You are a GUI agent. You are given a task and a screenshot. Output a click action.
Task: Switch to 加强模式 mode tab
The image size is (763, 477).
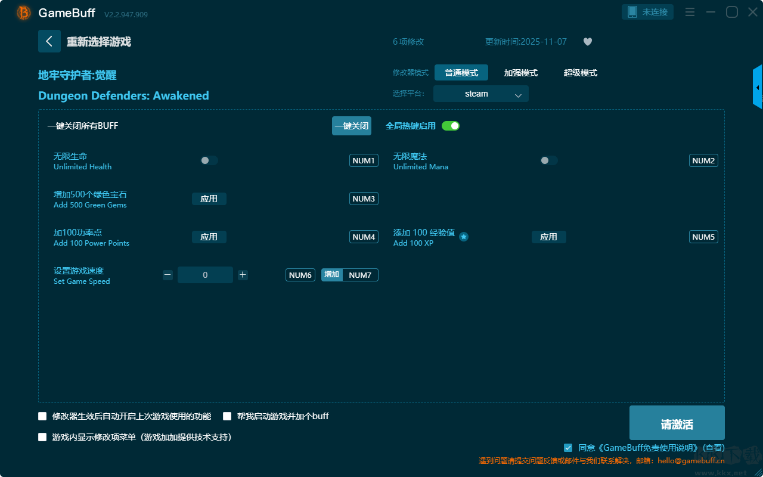(x=520, y=73)
